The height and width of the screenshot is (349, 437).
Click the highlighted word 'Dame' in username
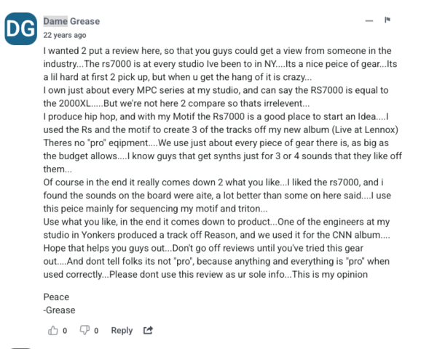55,21
